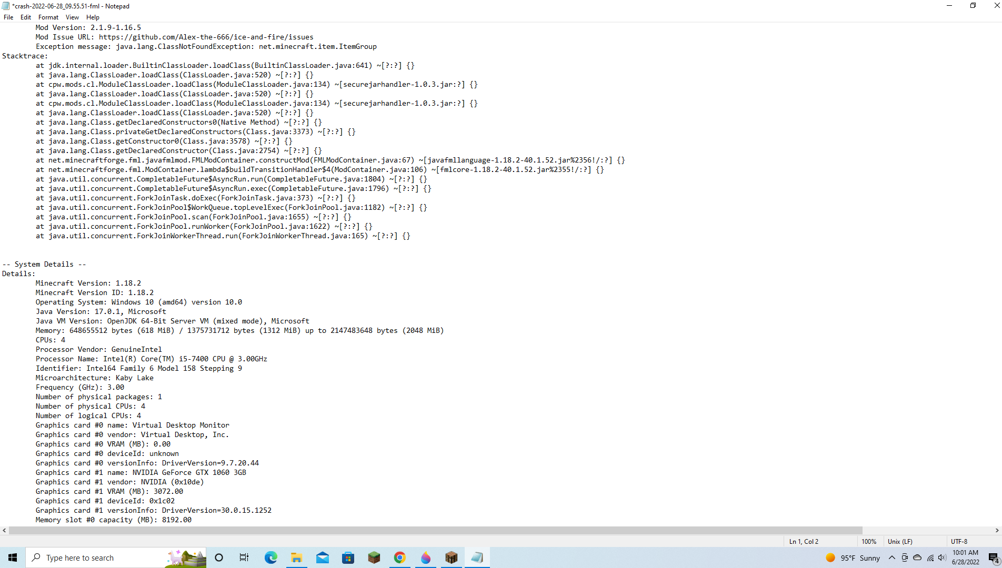Launch Minecraft via the grass block icon

(x=374, y=557)
